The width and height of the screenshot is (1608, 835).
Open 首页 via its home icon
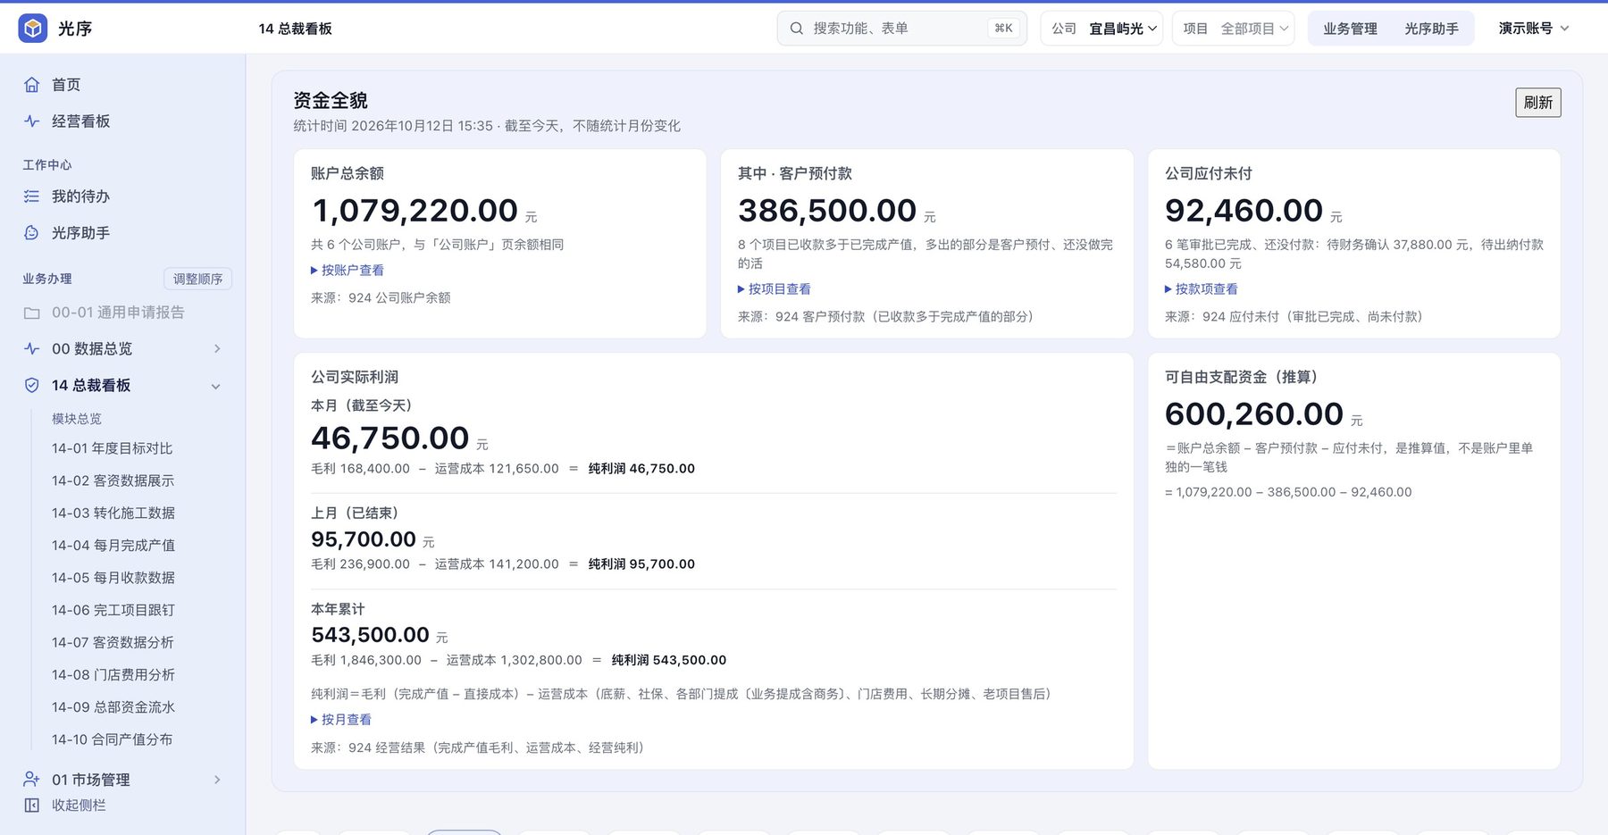(x=32, y=85)
